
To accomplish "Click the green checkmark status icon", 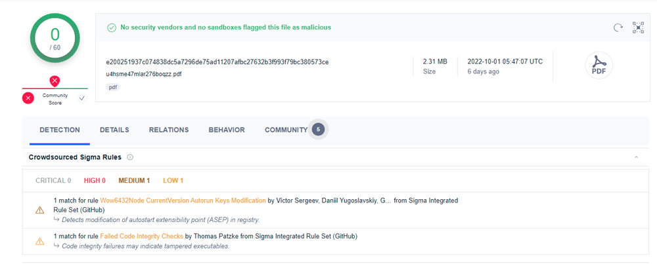I will click(x=111, y=28).
